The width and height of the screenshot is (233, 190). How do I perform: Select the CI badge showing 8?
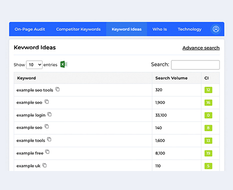(208, 128)
